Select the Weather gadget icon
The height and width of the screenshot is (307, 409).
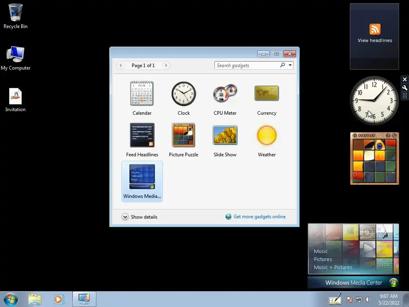tap(266, 135)
